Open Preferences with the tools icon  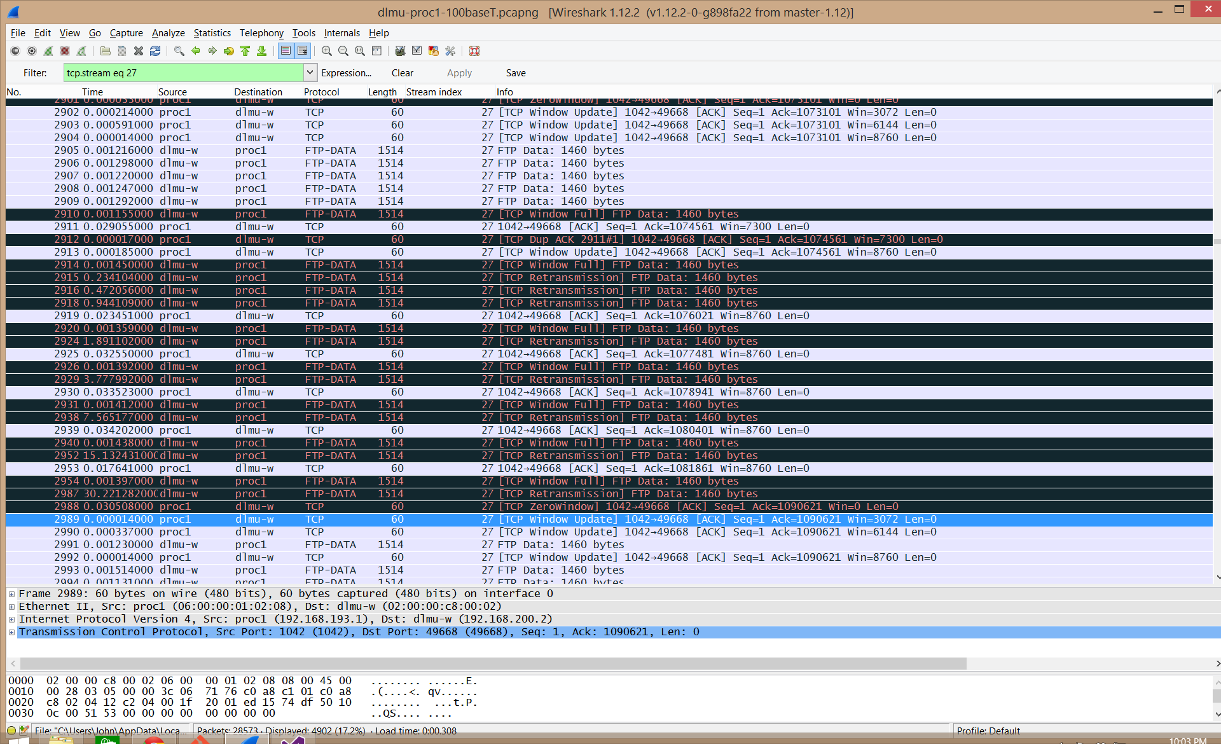tap(450, 51)
